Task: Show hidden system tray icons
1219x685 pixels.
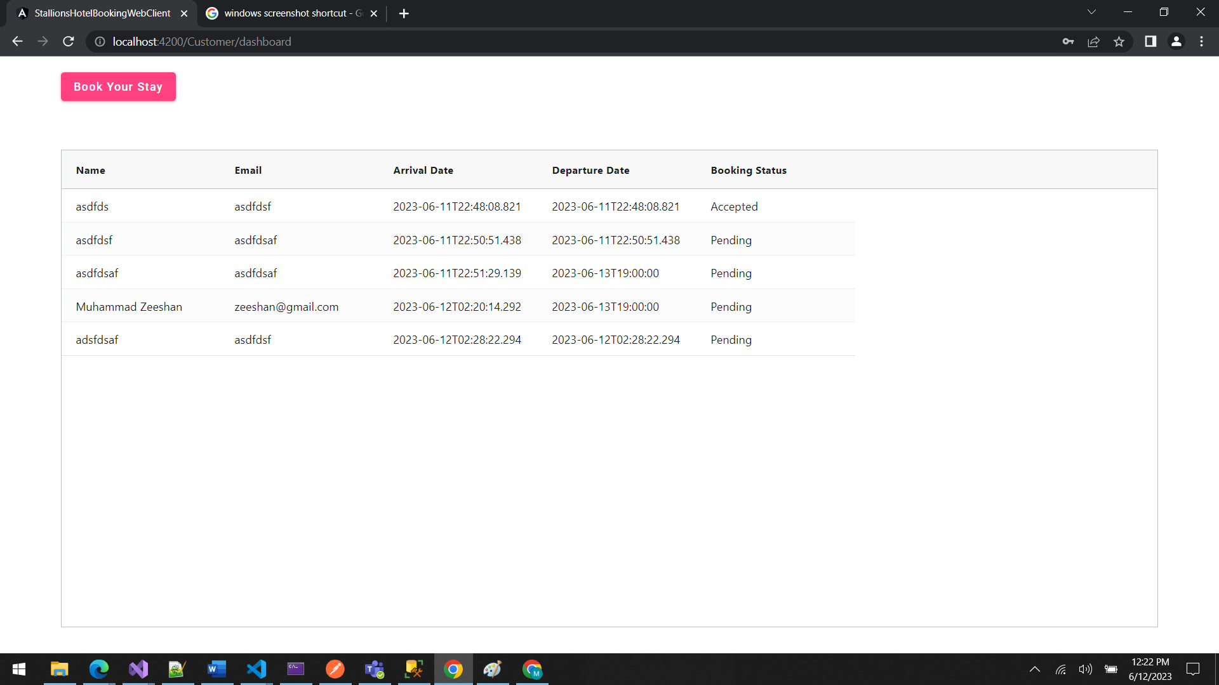Action: pyautogui.click(x=1035, y=669)
